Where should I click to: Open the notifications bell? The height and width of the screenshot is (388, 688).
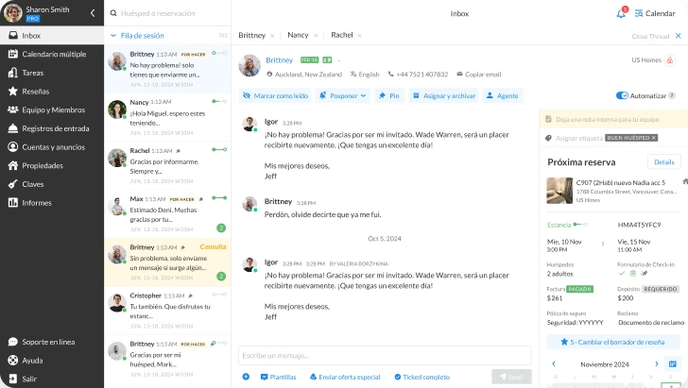click(622, 13)
